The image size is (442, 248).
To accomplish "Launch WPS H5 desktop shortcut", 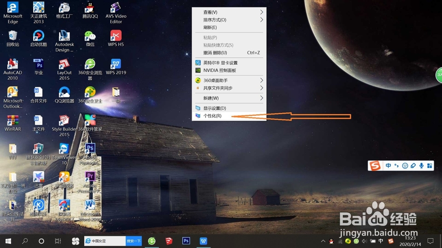I will pos(116,39).
